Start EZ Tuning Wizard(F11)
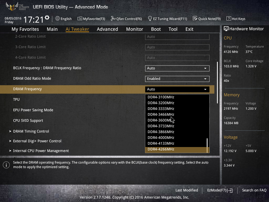The height and width of the screenshot is (202, 269). click(170, 19)
